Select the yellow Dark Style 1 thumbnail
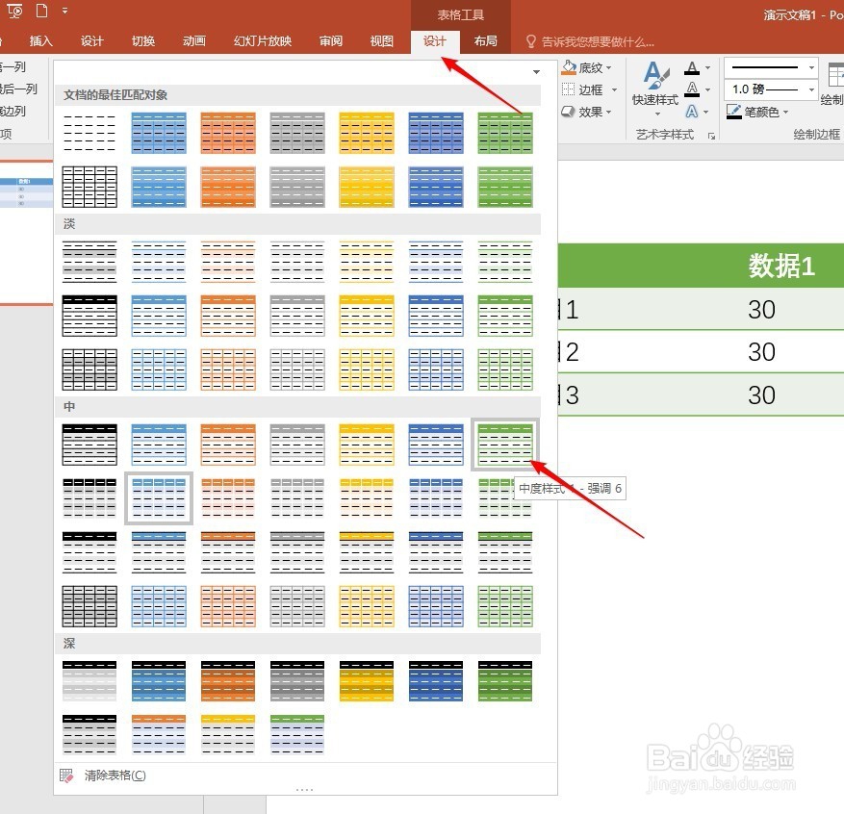844x814 pixels. pos(367,681)
